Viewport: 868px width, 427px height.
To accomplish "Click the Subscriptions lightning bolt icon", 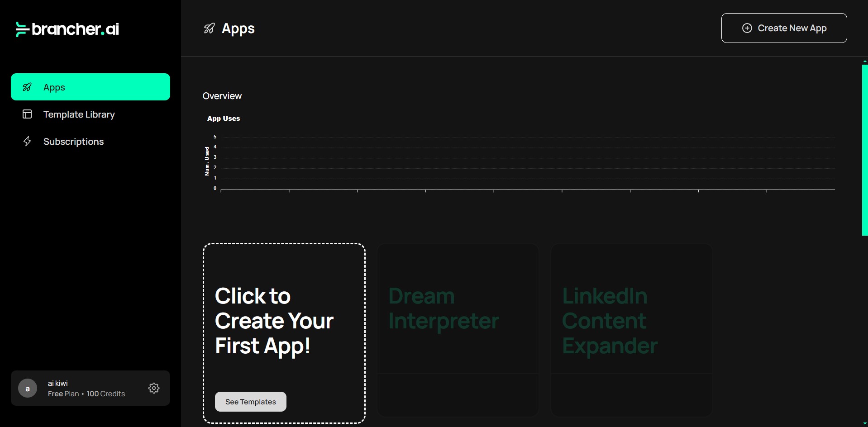I will click(x=27, y=141).
